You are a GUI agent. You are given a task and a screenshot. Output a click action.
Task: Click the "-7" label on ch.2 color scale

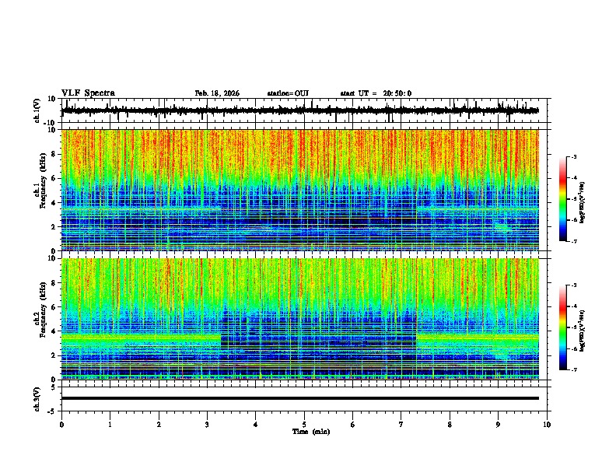click(574, 370)
